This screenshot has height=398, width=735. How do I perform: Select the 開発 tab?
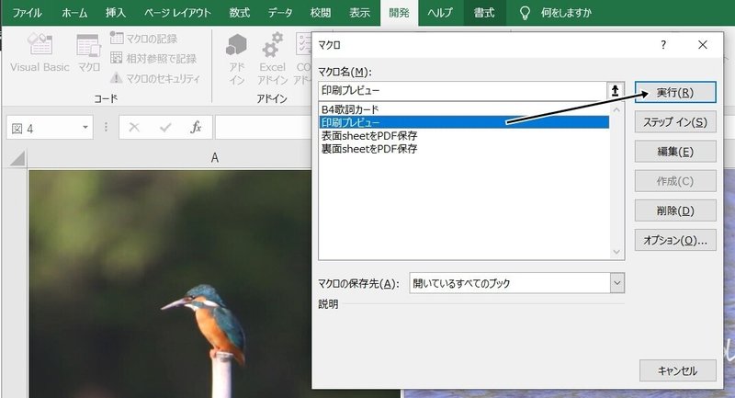point(400,13)
